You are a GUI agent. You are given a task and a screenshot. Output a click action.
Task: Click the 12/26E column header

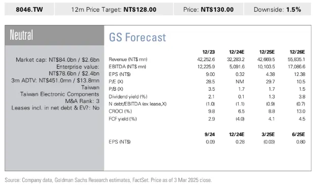297,52
